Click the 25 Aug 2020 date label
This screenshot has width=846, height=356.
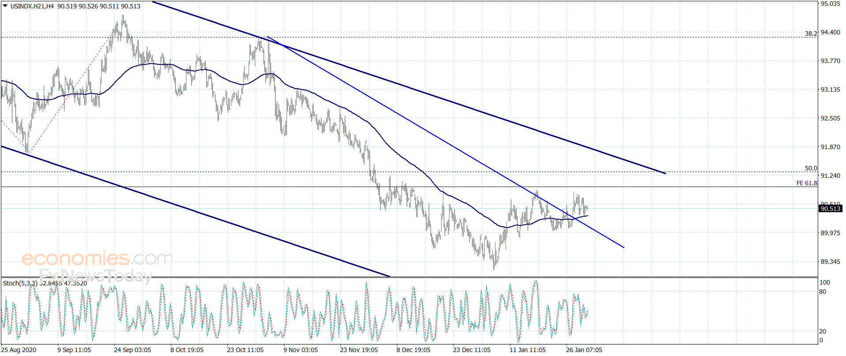click(19, 350)
